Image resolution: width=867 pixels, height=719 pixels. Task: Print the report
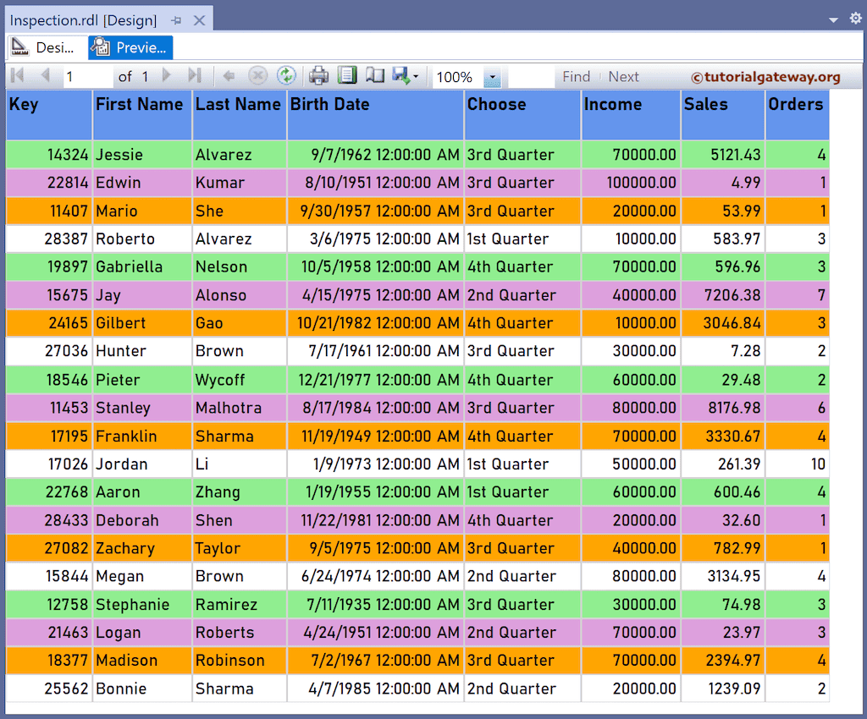click(x=318, y=76)
